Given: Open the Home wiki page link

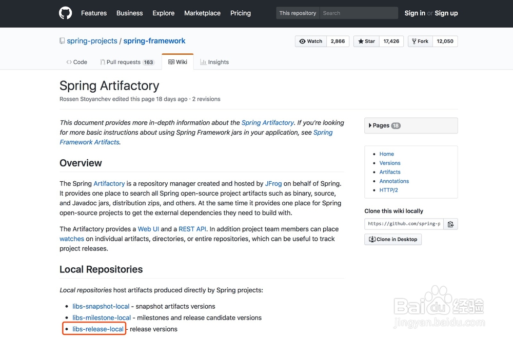Looking at the screenshot, I should click(386, 154).
